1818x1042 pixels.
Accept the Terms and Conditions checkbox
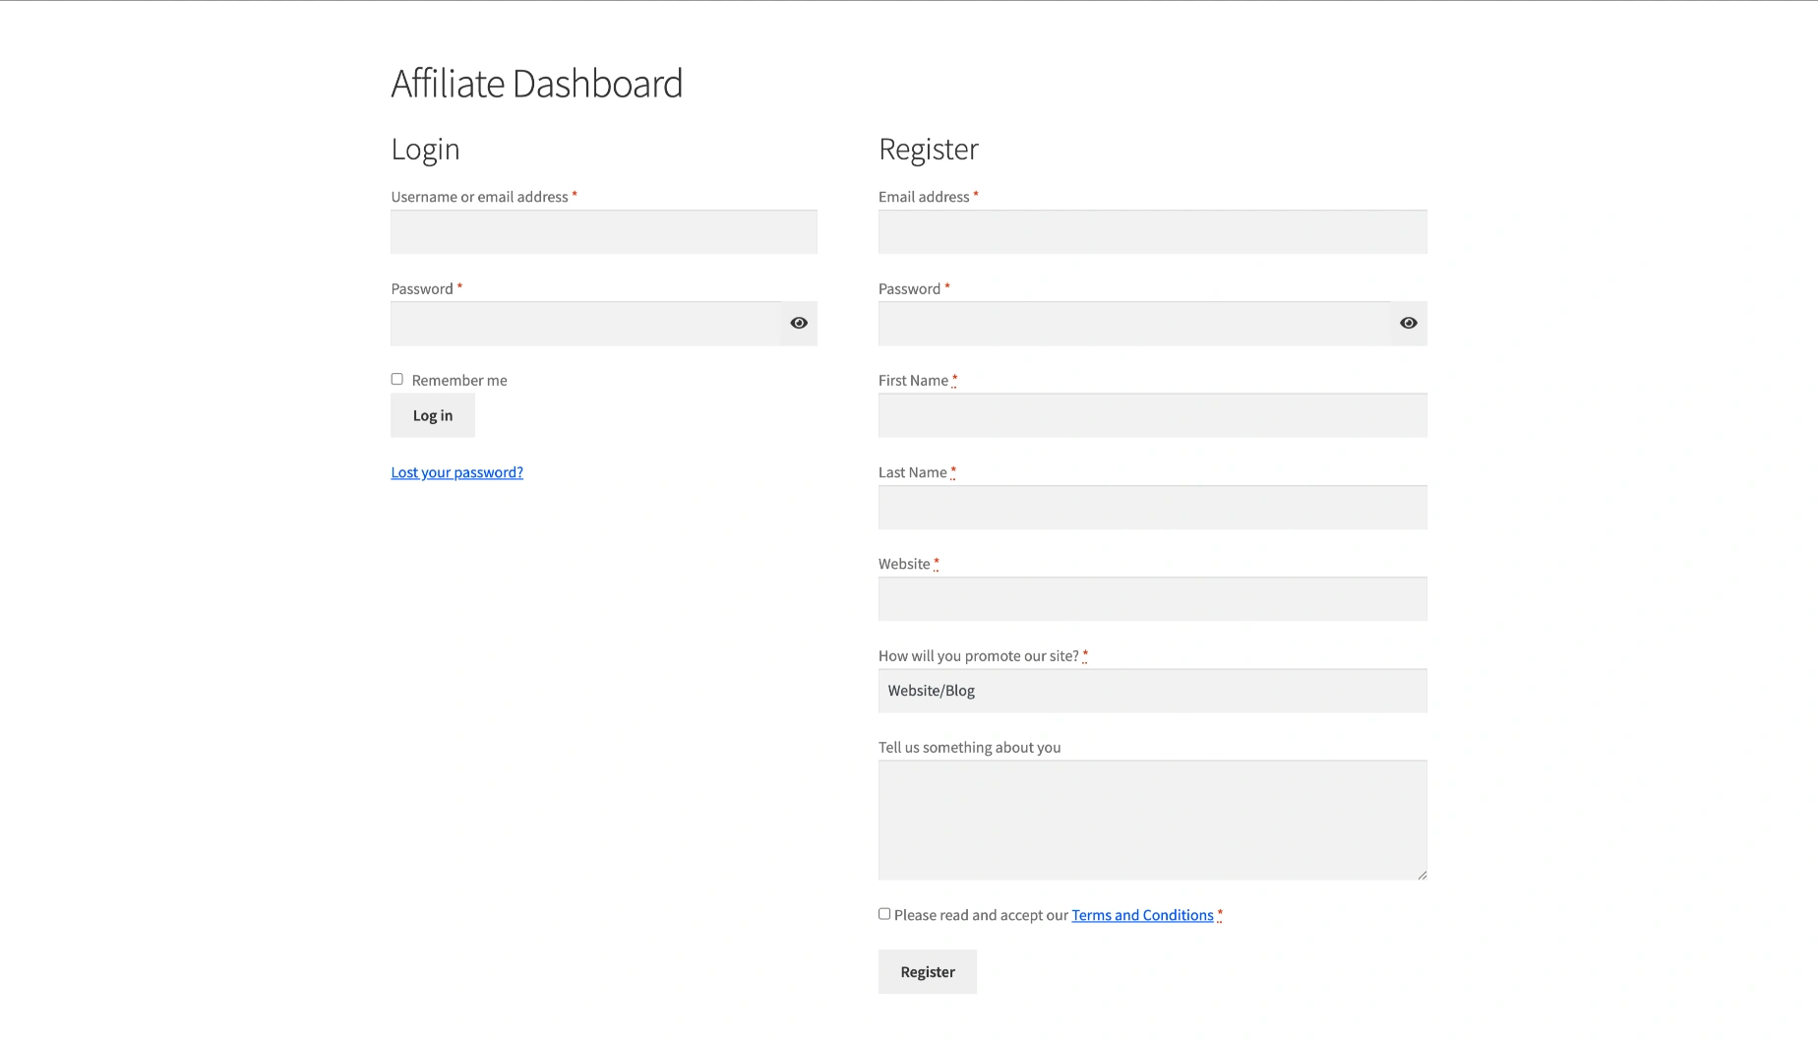point(884,914)
